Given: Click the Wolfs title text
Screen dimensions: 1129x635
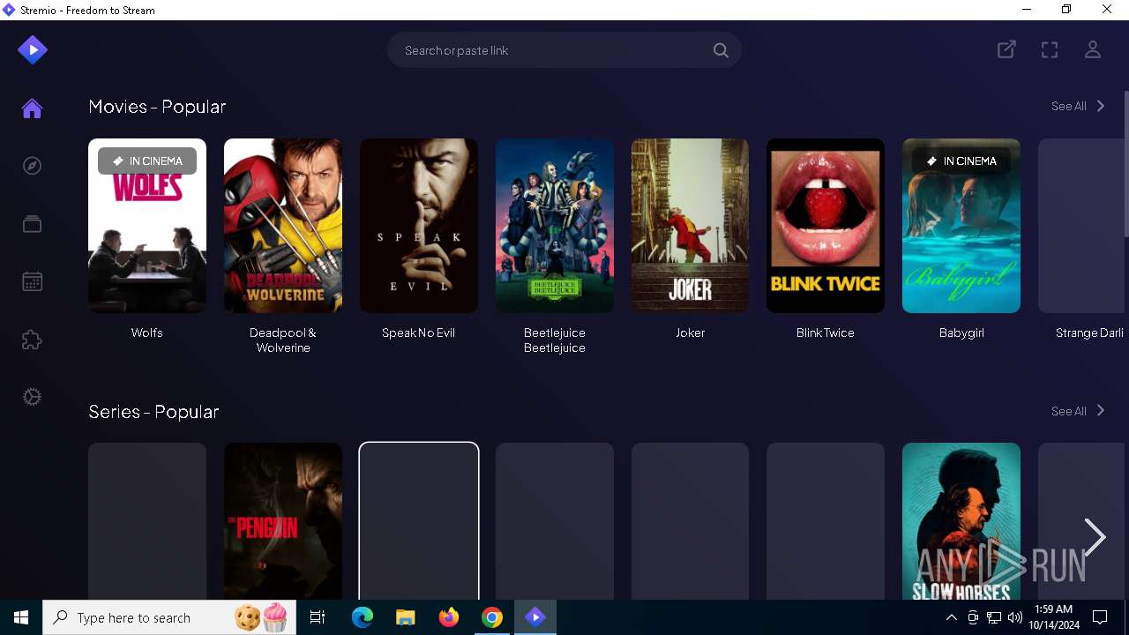Looking at the screenshot, I should [x=147, y=332].
